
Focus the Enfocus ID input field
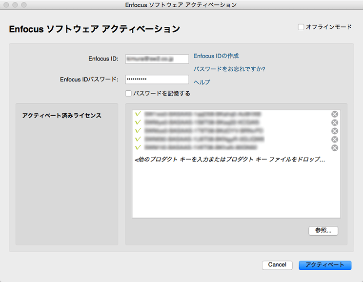pos(157,59)
